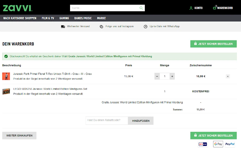
Task: Click the top Jetzt Sicher Bestellen button
Action: point(213,44)
